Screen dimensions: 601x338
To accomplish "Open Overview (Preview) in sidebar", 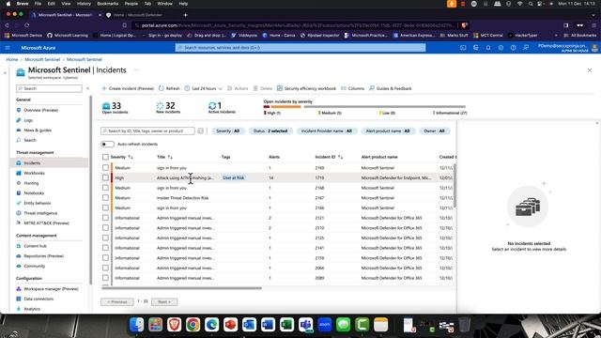I will tap(40, 110).
